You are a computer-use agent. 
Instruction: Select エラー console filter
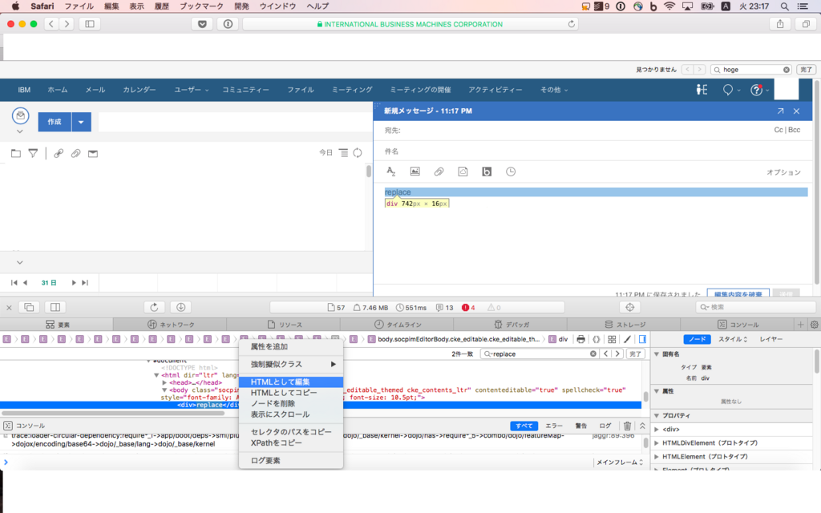click(x=553, y=426)
